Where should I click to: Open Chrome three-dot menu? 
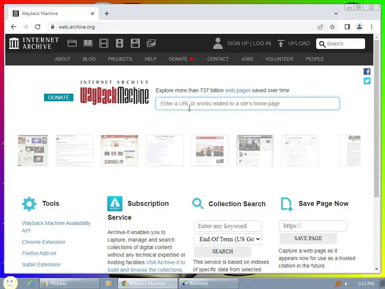371,27
